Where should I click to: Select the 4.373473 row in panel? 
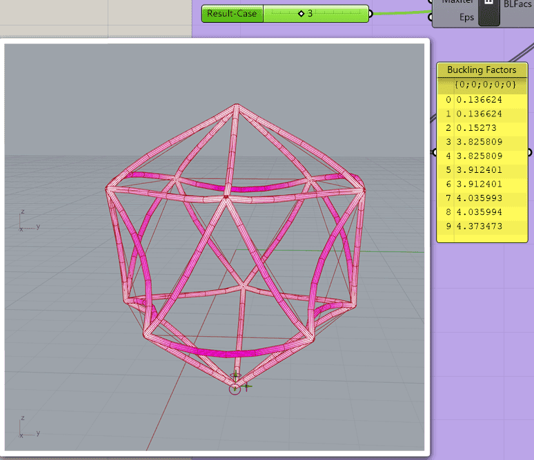coord(479,227)
